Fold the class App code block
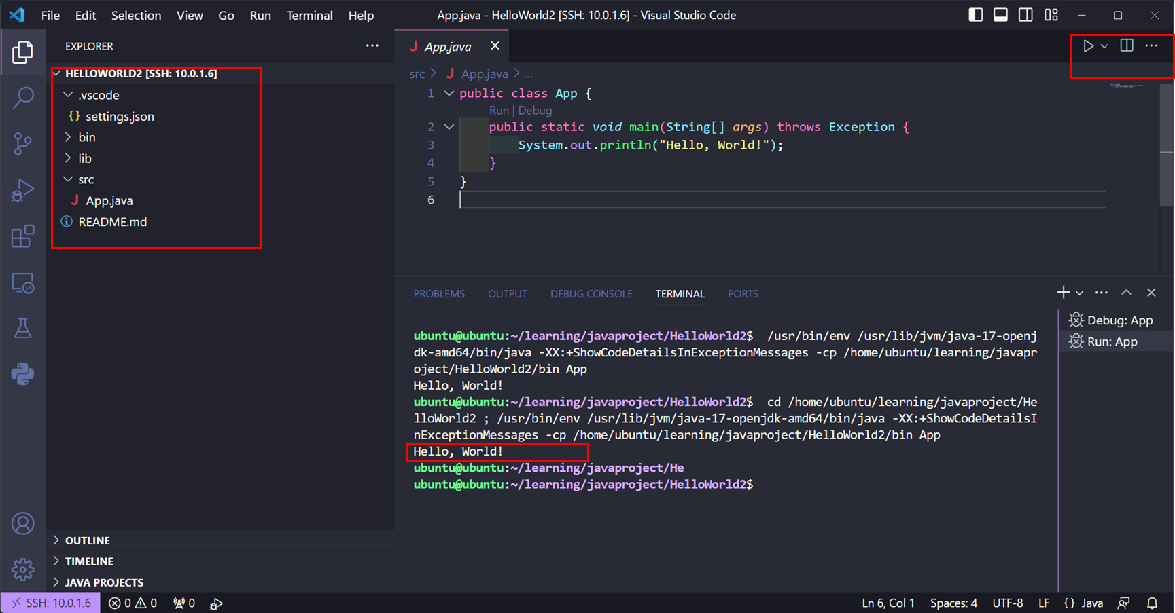1175x613 pixels. click(x=449, y=93)
